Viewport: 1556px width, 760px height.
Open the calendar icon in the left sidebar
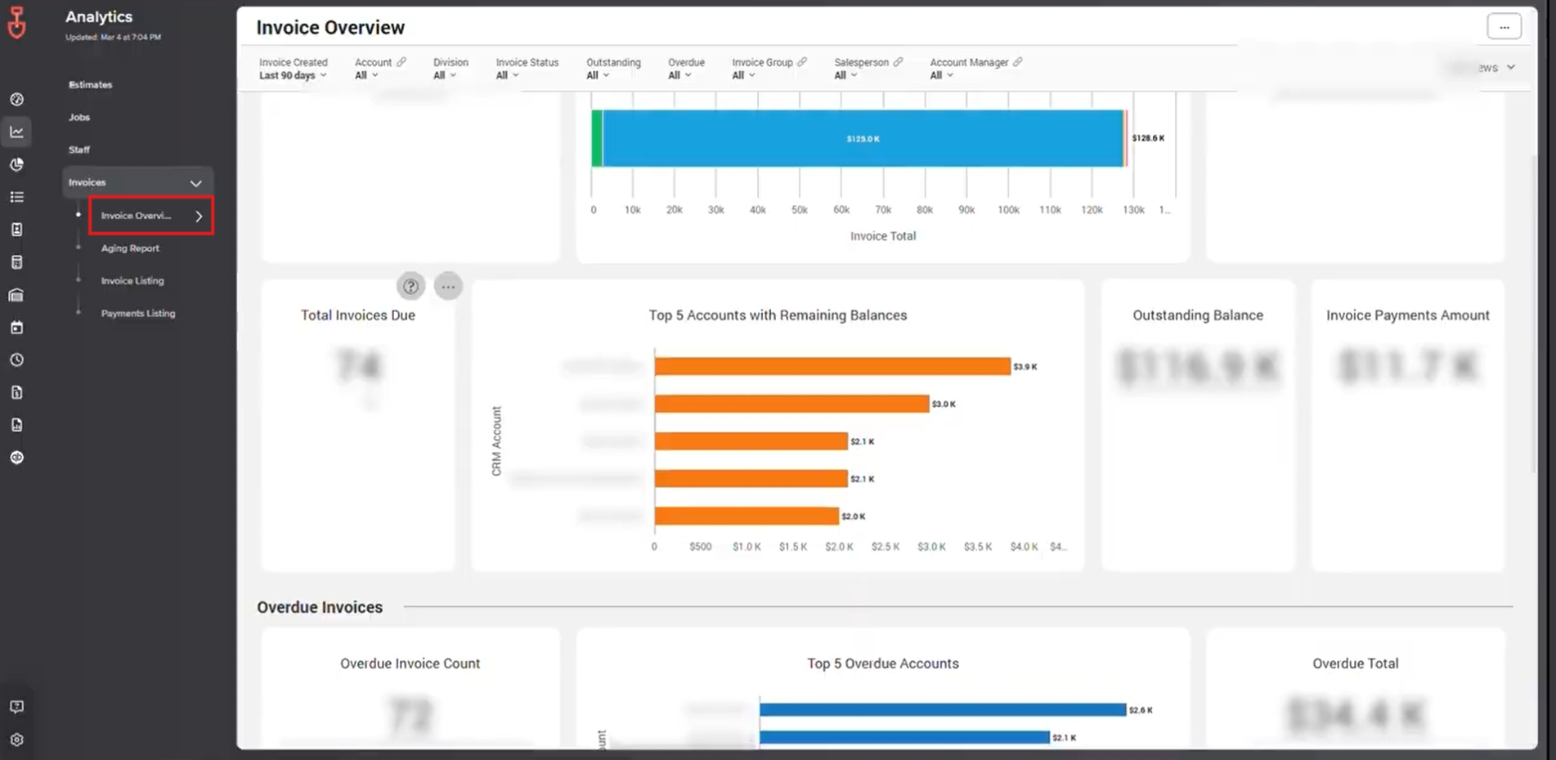click(x=16, y=327)
